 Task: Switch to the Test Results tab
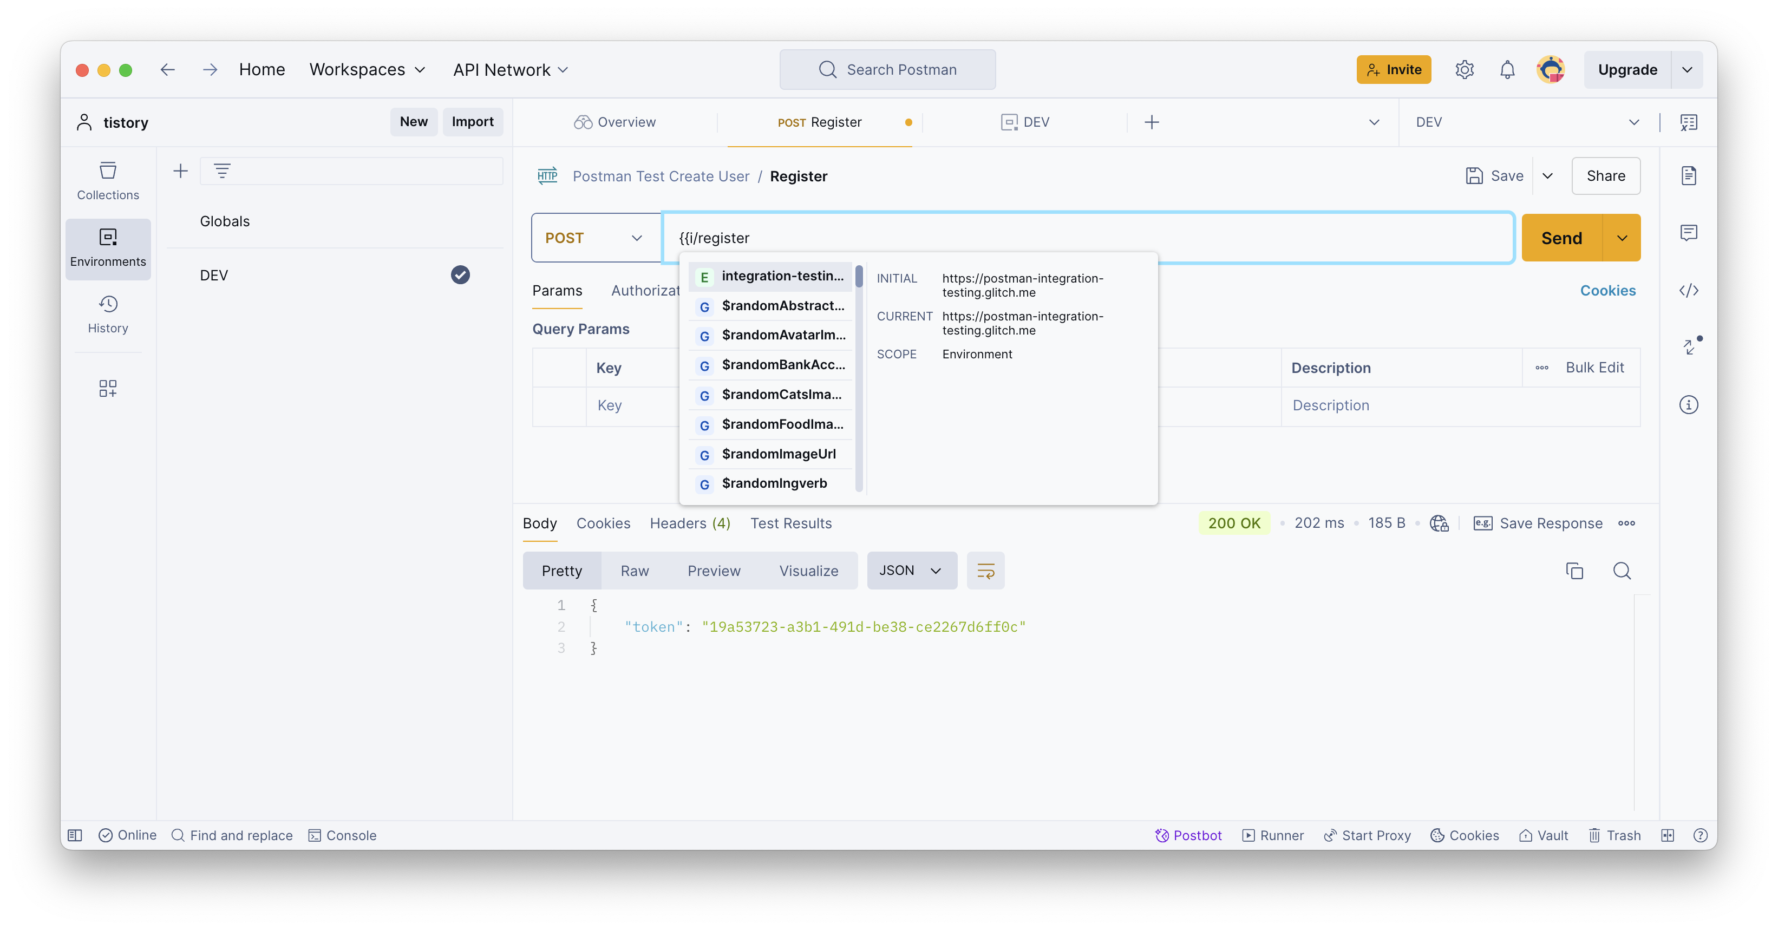tap(790, 523)
